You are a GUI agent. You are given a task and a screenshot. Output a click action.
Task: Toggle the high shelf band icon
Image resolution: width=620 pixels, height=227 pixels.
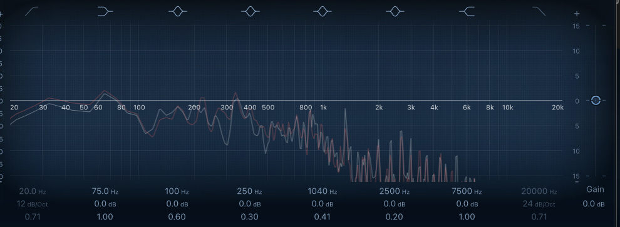pos(467,11)
